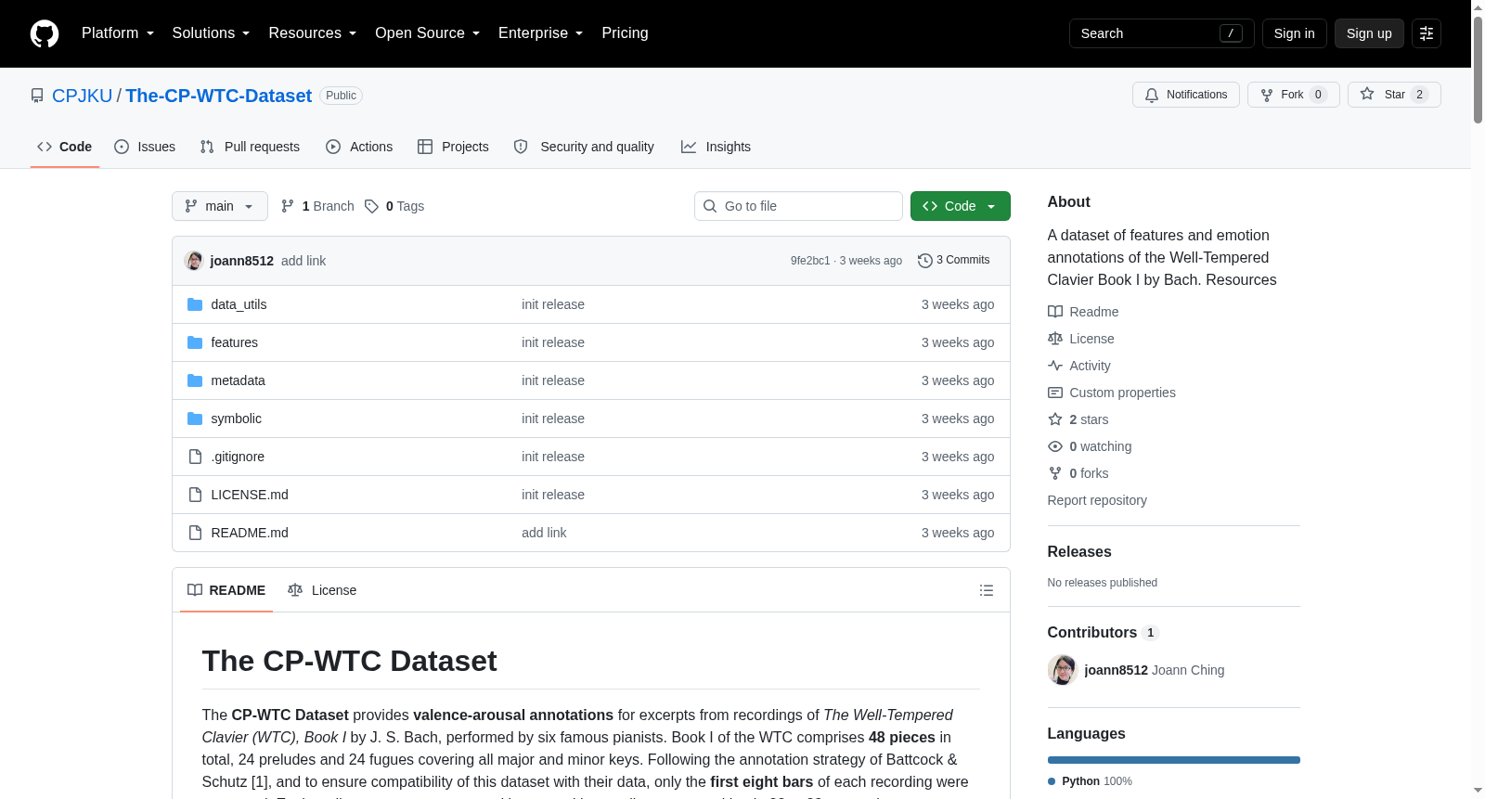This screenshot has height=799, width=1485.
Task: Open License link in About section
Action: tap(1081, 339)
